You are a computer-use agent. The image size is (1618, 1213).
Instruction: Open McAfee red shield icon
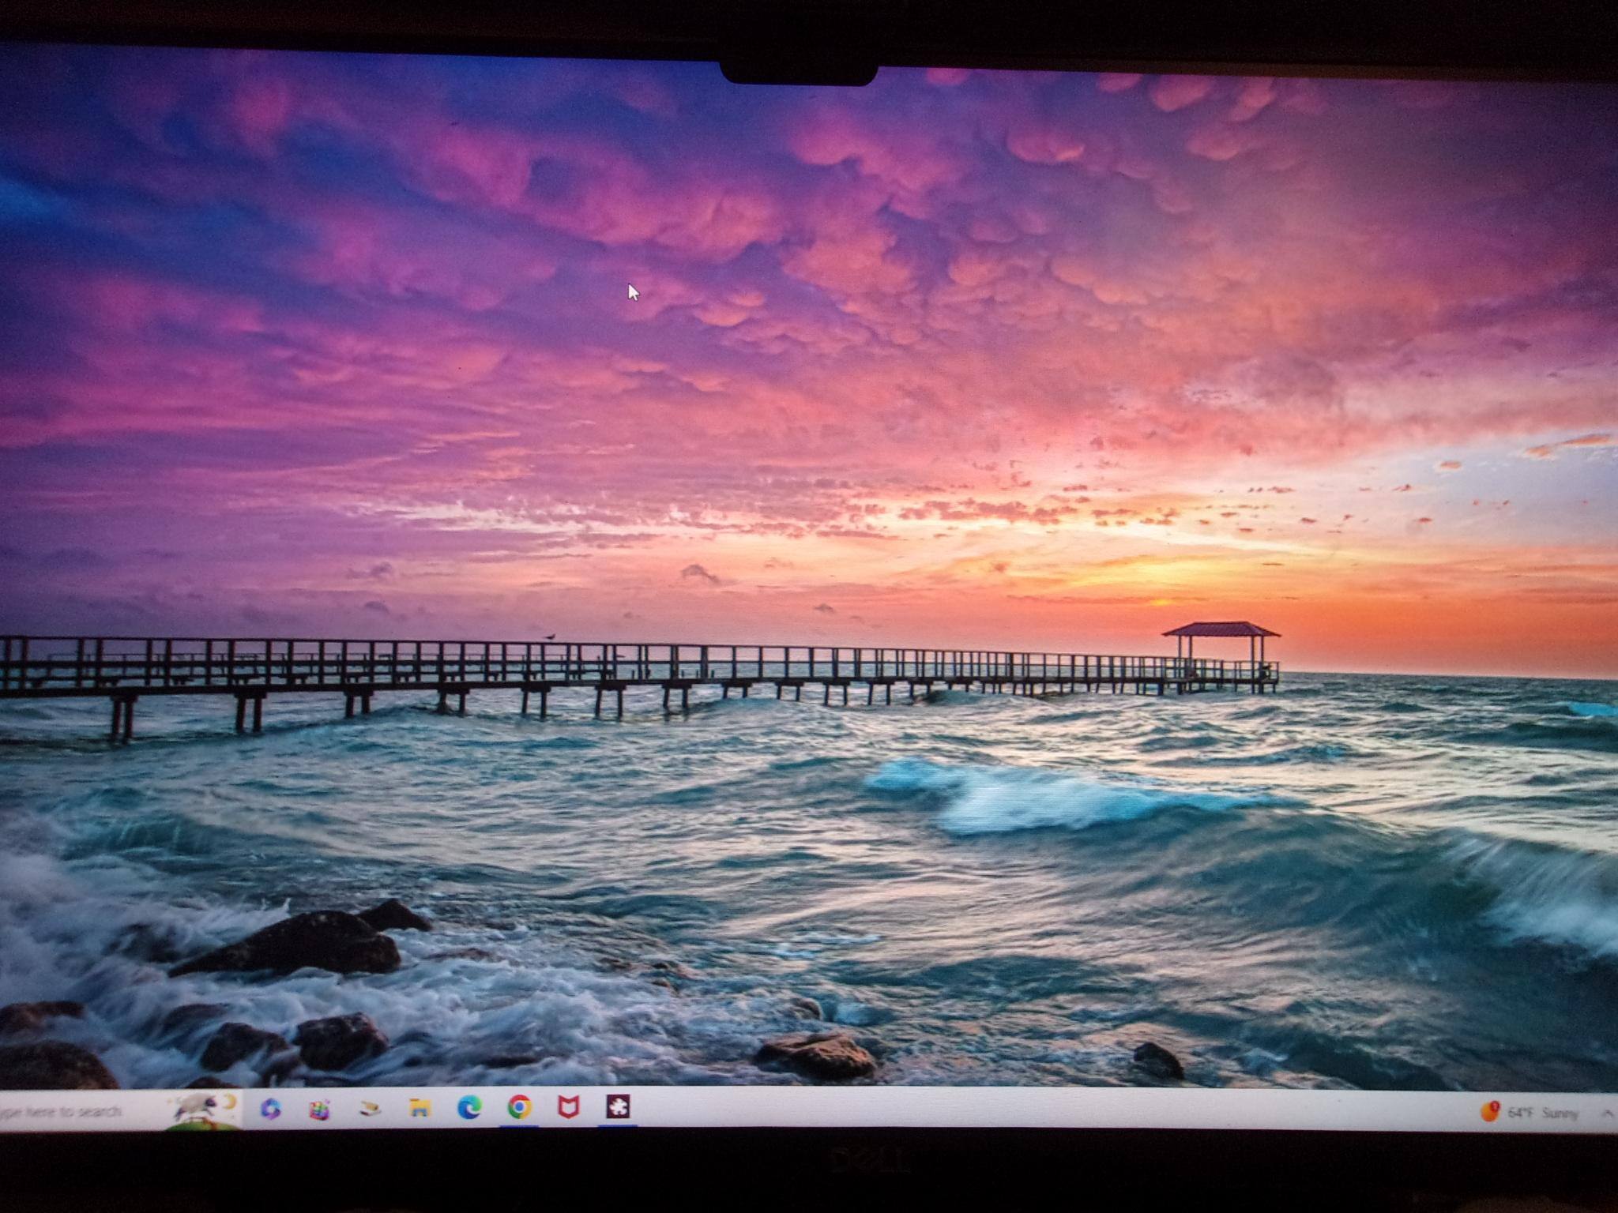coord(568,1108)
